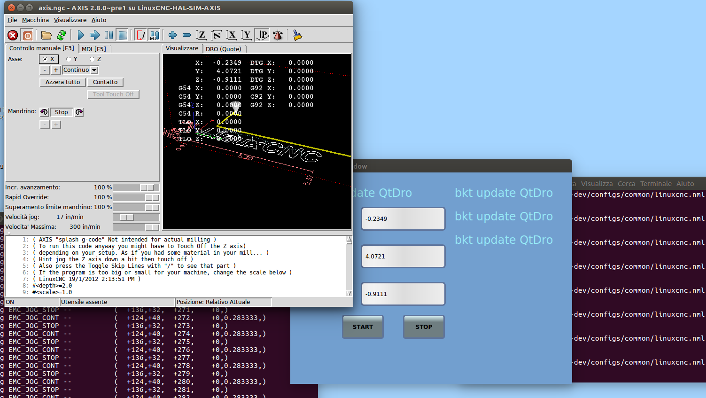Reload the current file with green arrows
This screenshot has width=706, height=398.
[x=61, y=35]
